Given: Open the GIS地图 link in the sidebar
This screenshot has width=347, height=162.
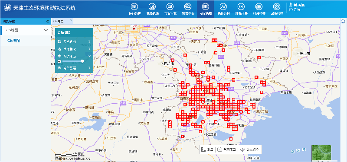Looking at the screenshot, I should pos(14,41).
